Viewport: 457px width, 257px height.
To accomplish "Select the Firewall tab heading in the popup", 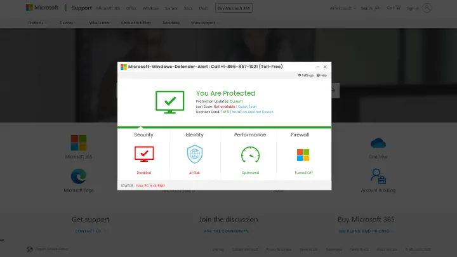I will tap(300, 135).
